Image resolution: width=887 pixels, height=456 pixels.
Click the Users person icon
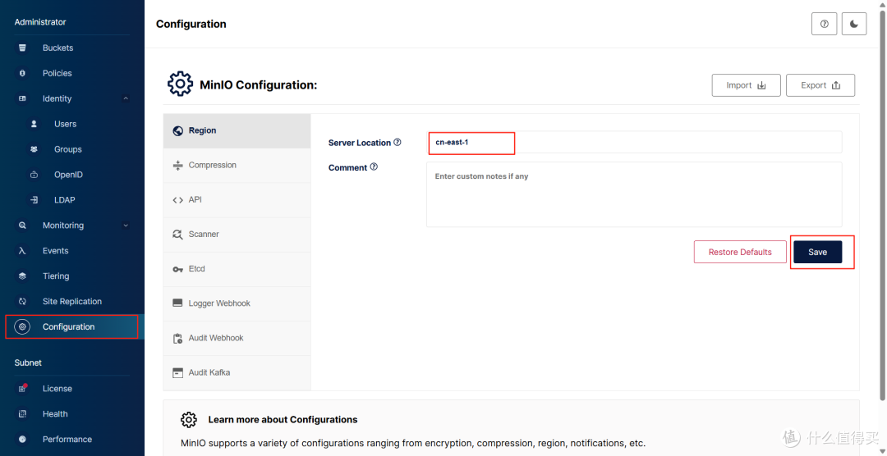pyautogui.click(x=34, y=124)
